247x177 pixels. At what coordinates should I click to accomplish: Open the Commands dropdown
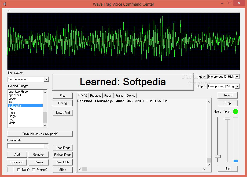(46, 146)
